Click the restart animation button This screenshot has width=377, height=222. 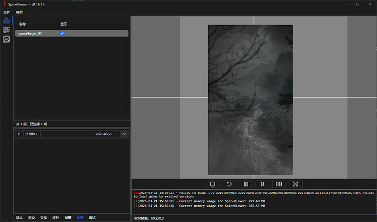click(x=229, y=184)
